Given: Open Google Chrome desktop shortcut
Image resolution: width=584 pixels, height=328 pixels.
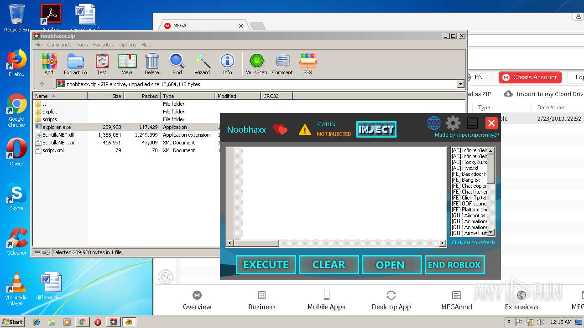Looking at the screenshot, I should pos(16,111).
